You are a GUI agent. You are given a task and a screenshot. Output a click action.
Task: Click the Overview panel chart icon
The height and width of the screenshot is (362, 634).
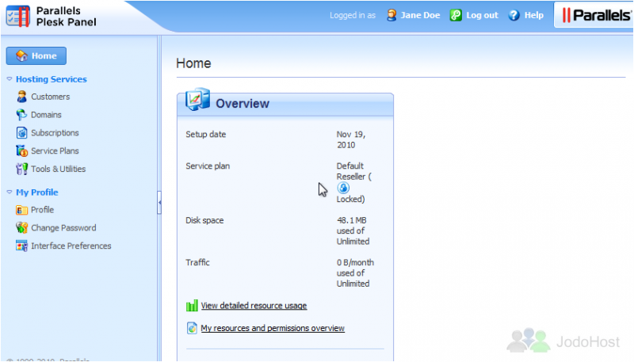point(197,99)
